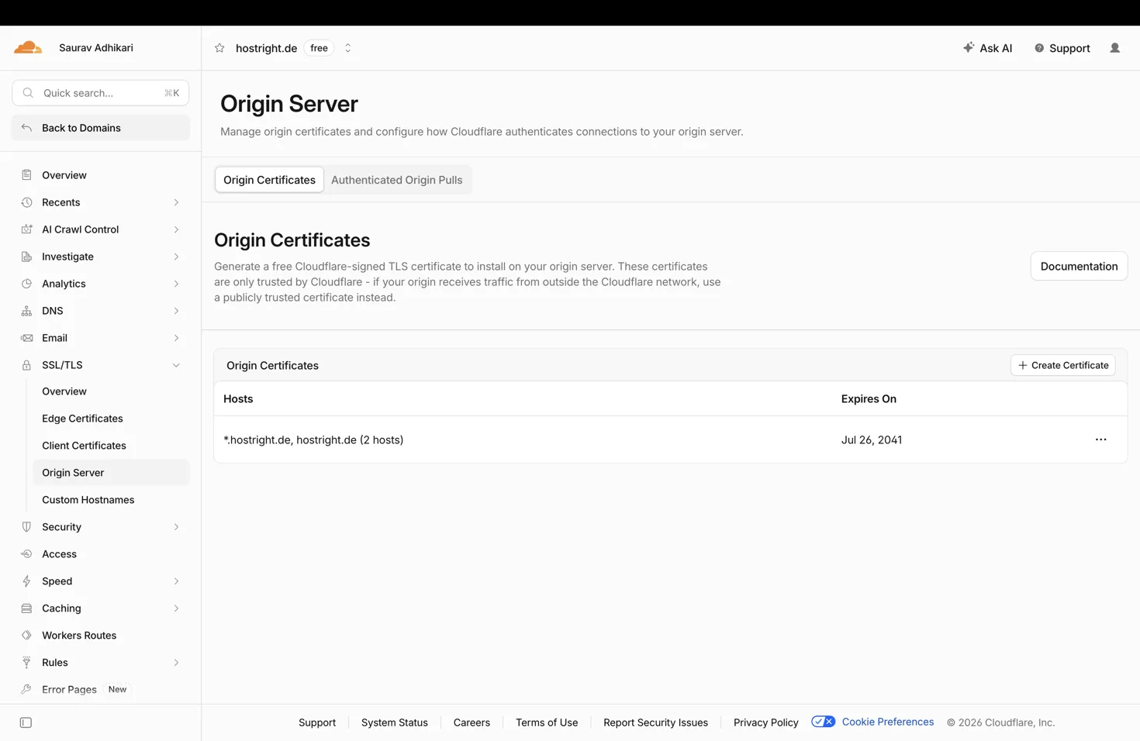Click the Analytics pie icon
The width and height of the screenshot is (1140, 741).
[26, 284]
